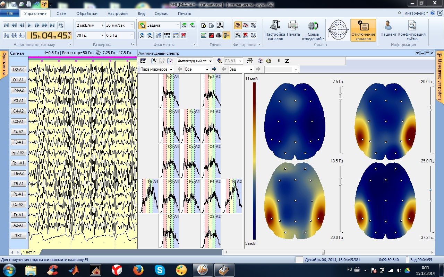The height and width of the screenshot is (277, 444).
Task: Switch to the Сервис ribbon tab
Action: point(161,14)
